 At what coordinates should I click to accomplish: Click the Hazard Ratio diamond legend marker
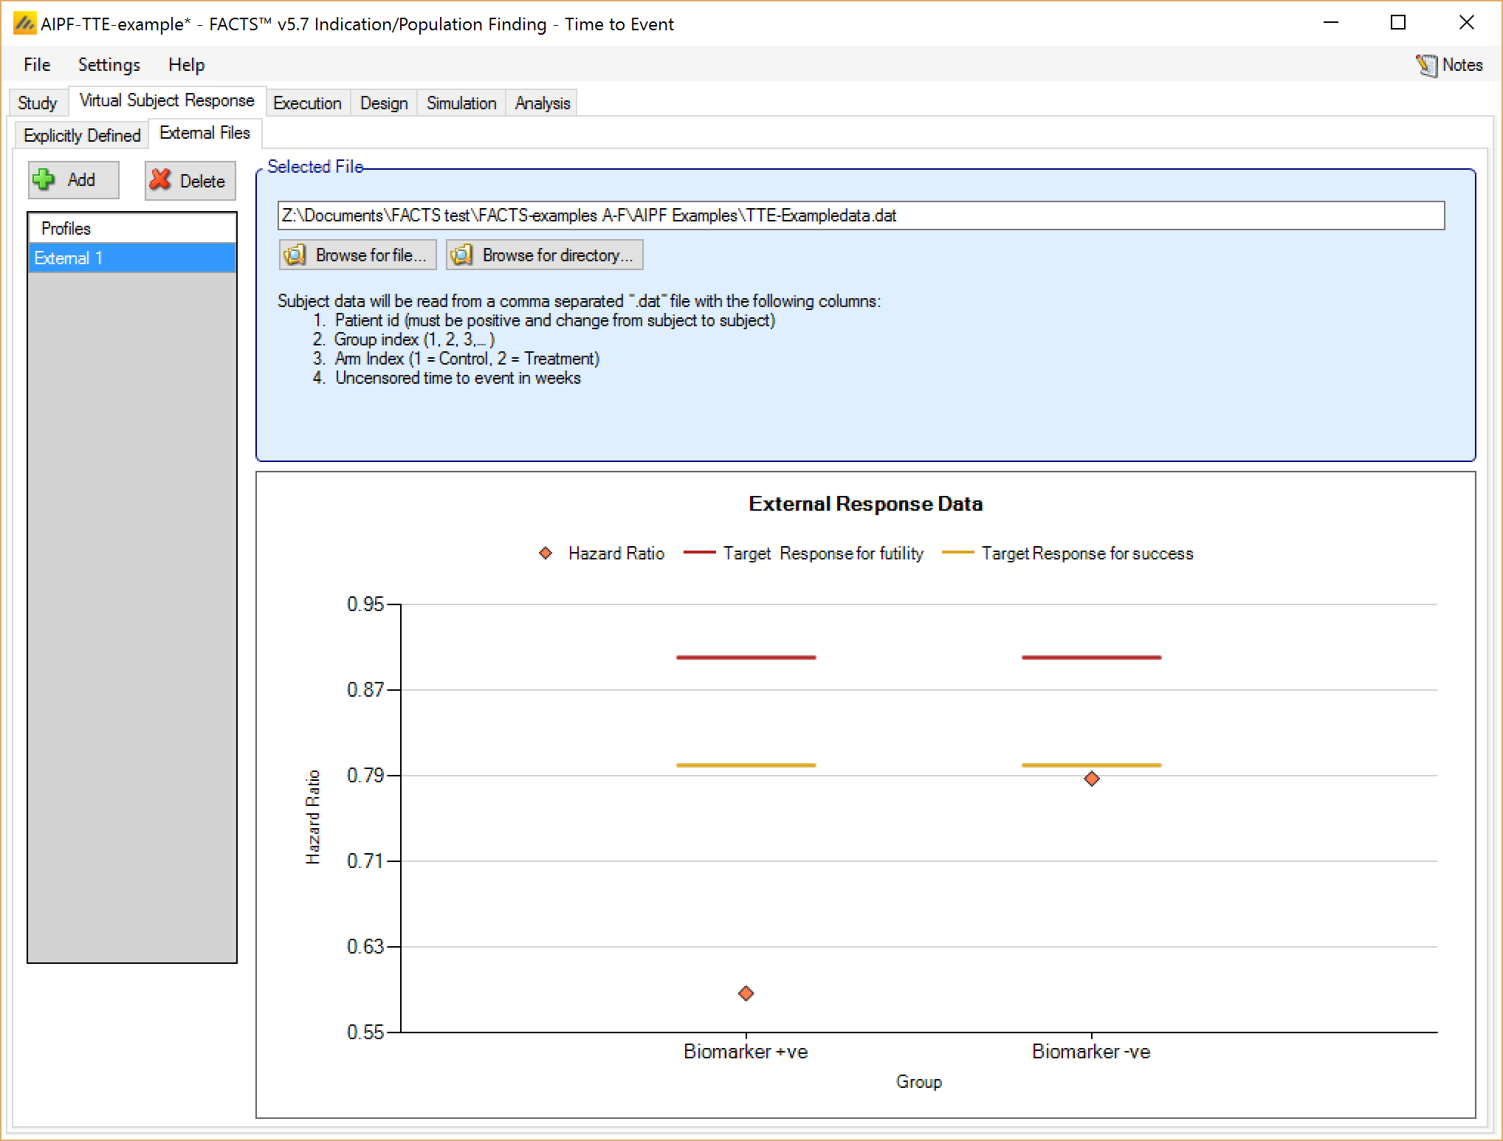(546, 554)
